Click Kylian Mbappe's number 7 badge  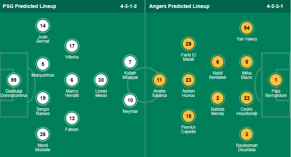pyautogui.click(x=130, y=62)
